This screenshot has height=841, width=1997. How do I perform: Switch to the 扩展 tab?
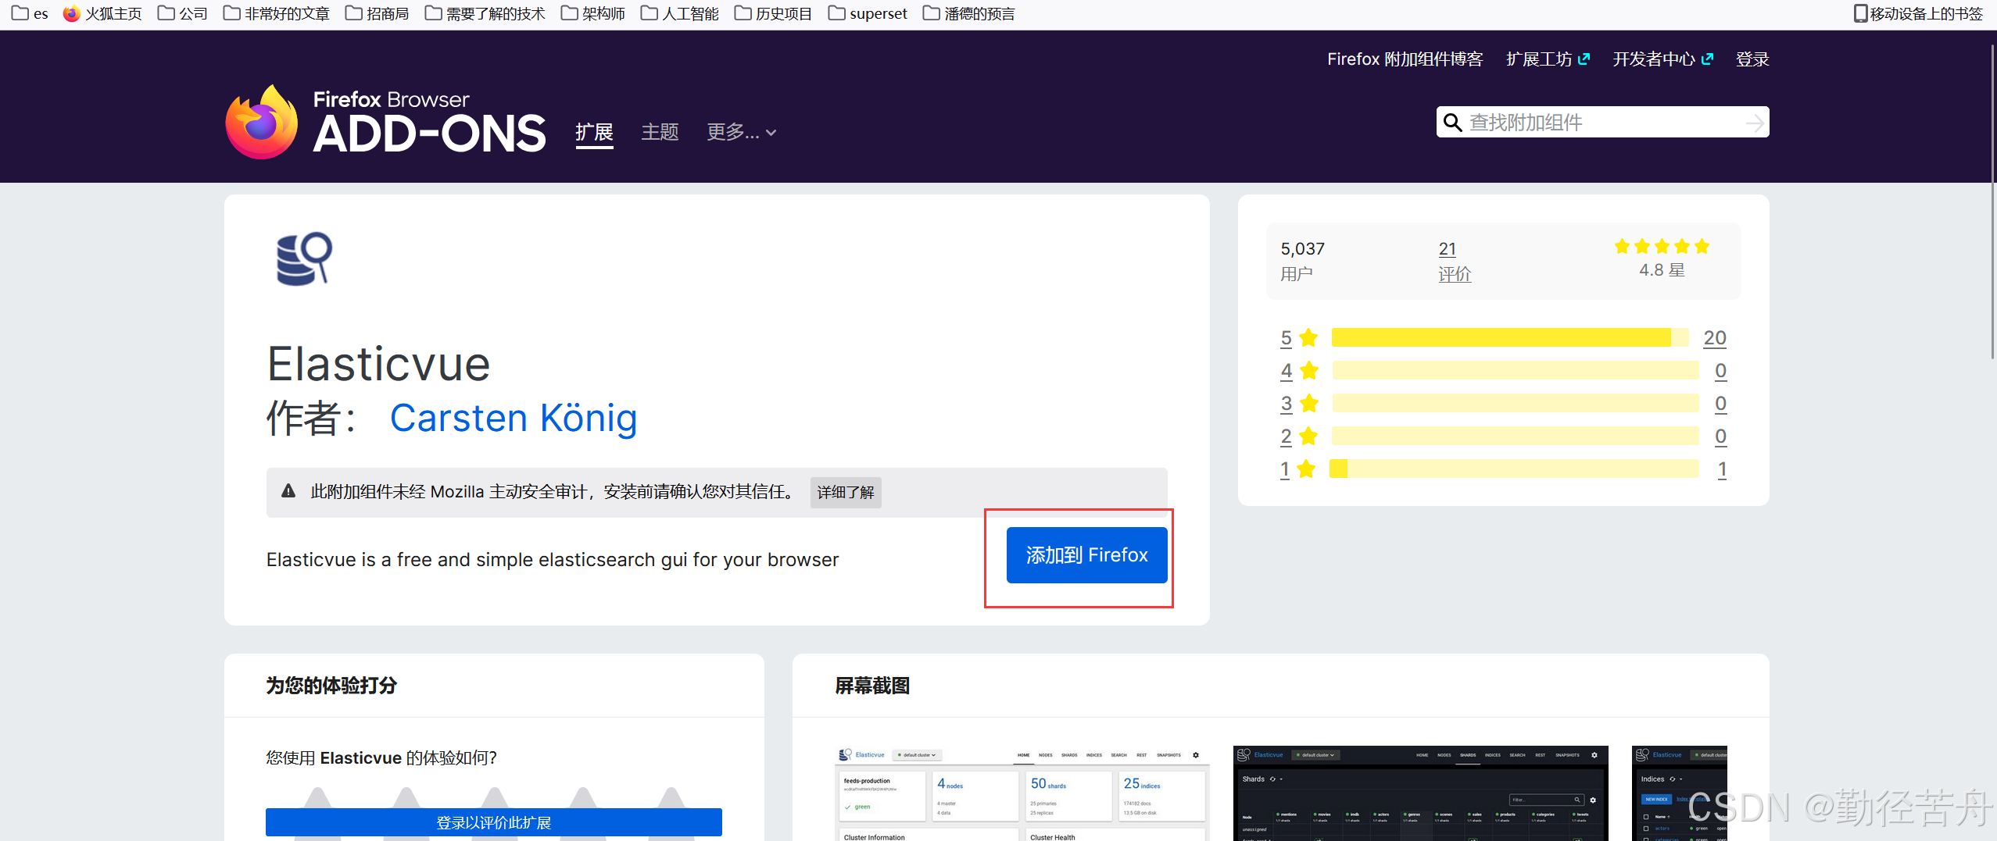click(594, 132)
